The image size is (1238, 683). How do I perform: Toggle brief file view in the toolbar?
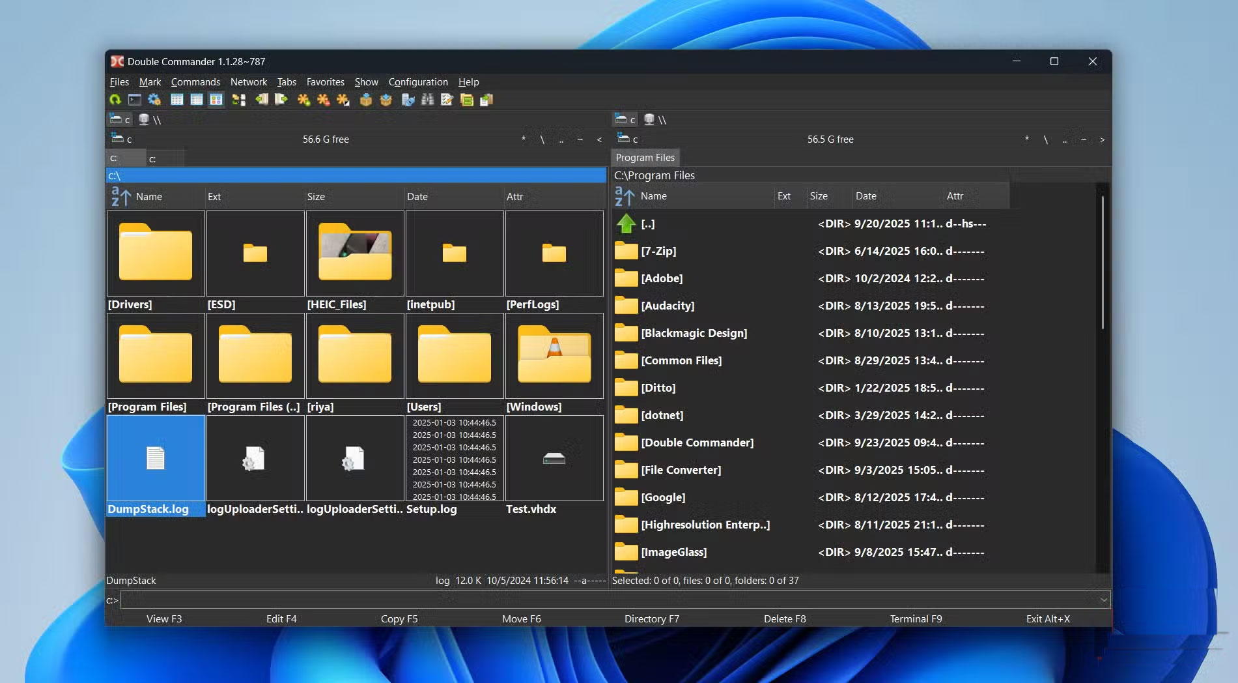tap(176, 99)
